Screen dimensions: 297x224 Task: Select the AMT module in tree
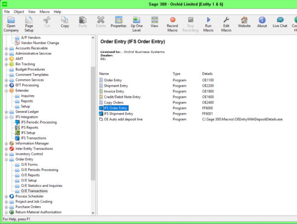click(x=19, y=59)
